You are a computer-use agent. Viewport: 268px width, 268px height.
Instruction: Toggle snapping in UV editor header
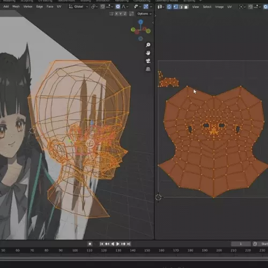tap(251, 7)
